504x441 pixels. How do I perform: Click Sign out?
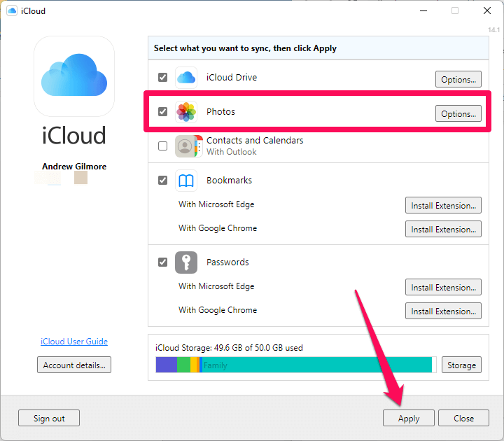(x=49, y=418)
